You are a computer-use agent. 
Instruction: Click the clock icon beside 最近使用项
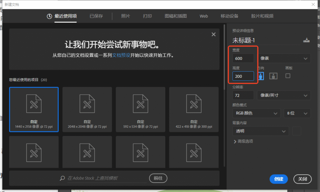coord(49,16)
